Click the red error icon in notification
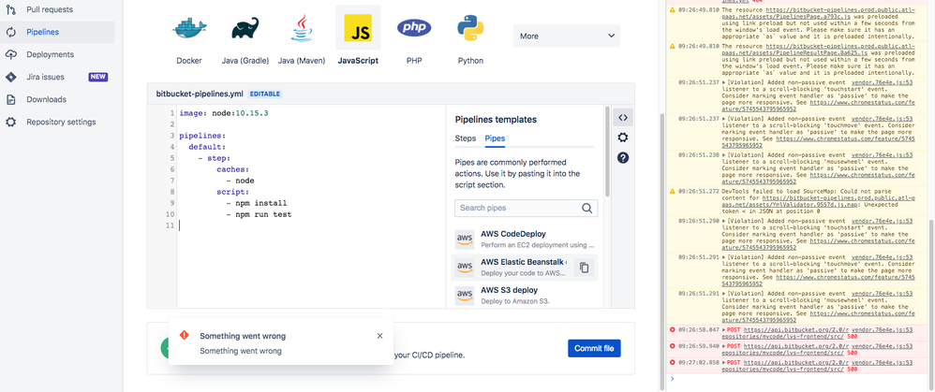935x392 pixels. [x=185, y=336]
